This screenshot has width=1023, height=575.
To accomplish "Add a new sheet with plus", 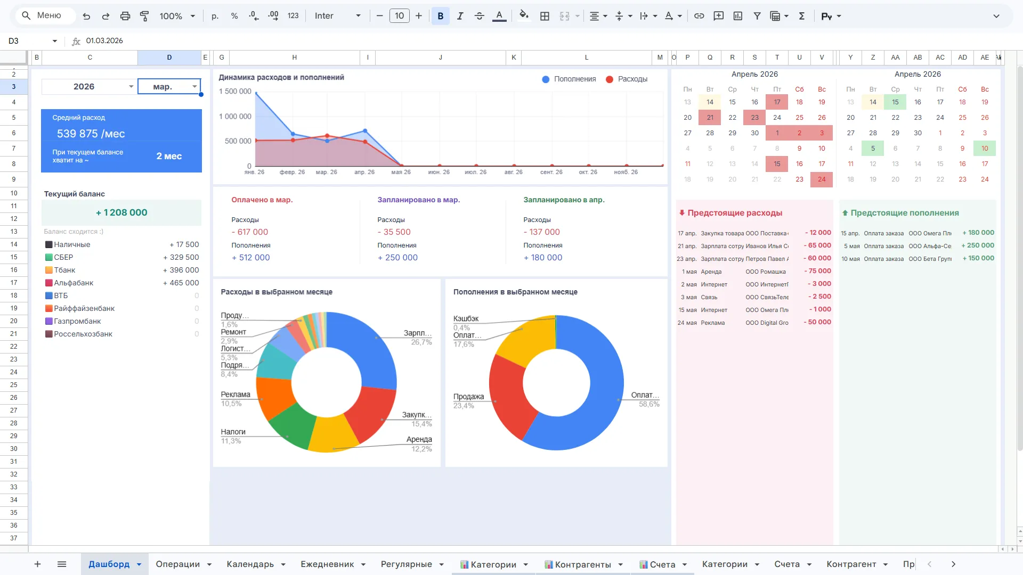I will [37, 564].
